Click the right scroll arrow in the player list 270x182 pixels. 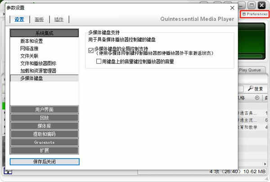click(x=265, y=164)
